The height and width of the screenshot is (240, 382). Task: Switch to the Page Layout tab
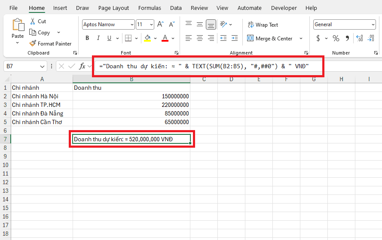coord(113,8)
